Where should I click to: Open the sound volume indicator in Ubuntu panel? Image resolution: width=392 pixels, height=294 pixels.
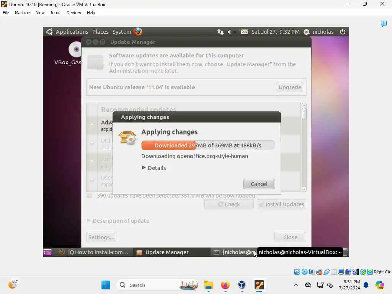pyautogui.click(x=232, y=32)
